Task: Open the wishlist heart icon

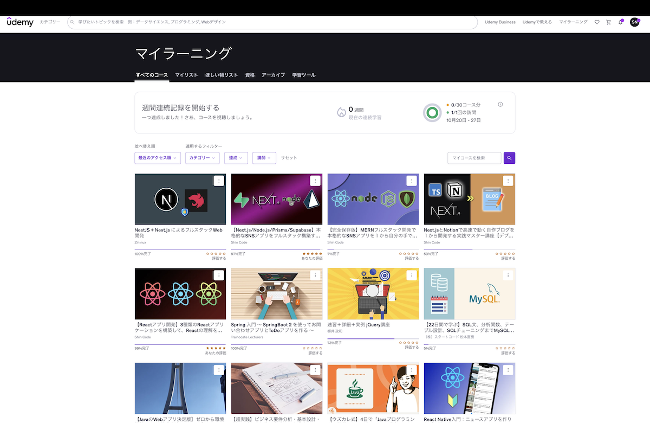Action: 596,22
